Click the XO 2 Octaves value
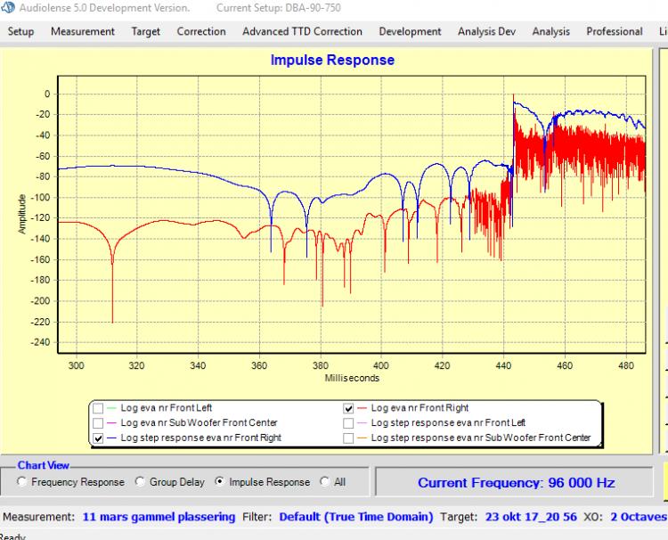 click(x=639, y=517)
